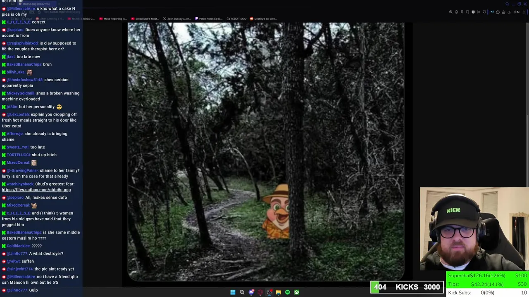Screen dimensions: 529x297
Task: Click the send-to-flow arrow icon
Action: pyautogui.click(x=479, y=12)
